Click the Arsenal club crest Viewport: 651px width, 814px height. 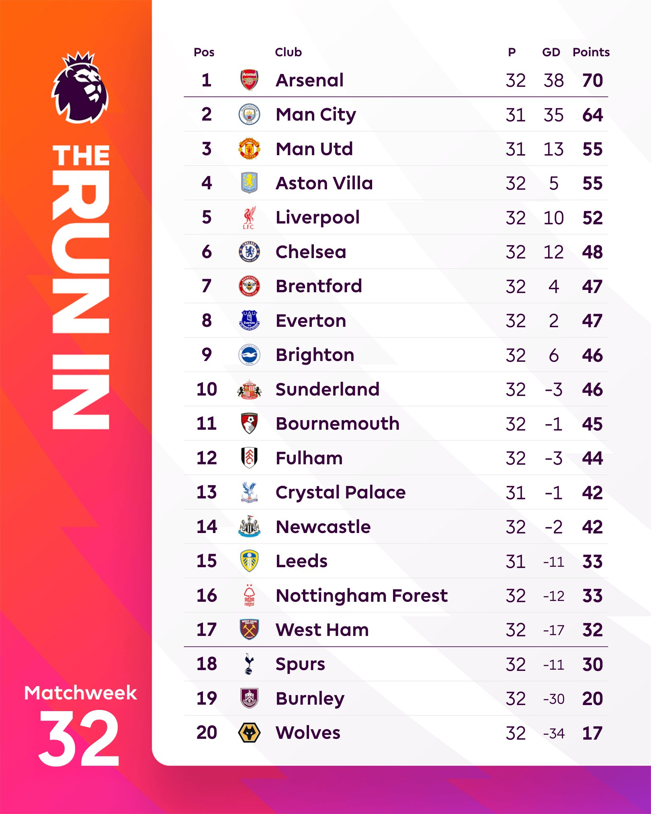click(249, 80)
